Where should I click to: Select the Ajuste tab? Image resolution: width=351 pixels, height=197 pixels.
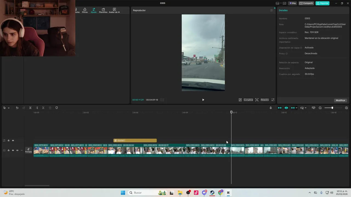pos(94,10)
